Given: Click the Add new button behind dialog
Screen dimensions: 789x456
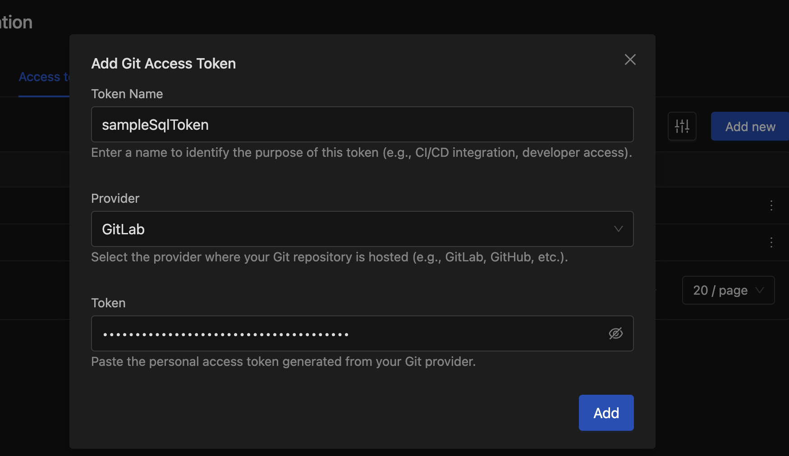Looking at the screenshot, I should click(x=750, y=126).
